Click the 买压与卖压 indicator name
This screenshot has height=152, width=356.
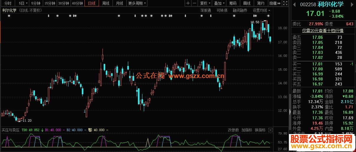10,130
